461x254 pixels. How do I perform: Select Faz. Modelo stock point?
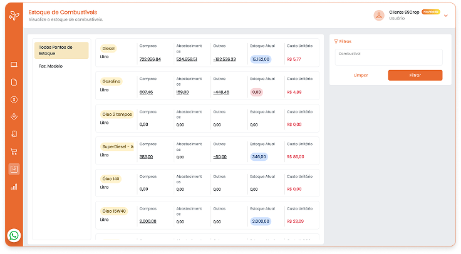click(x=51, y=66)
